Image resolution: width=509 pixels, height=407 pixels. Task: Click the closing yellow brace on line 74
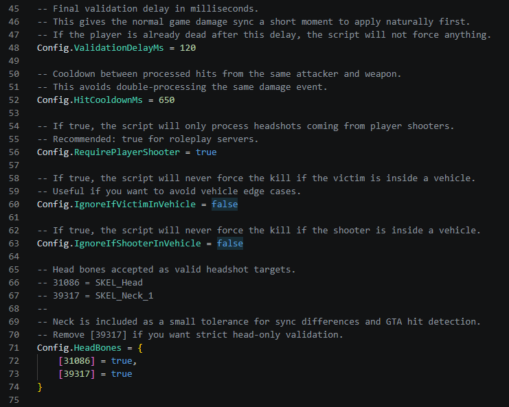(x=40, y=387)
